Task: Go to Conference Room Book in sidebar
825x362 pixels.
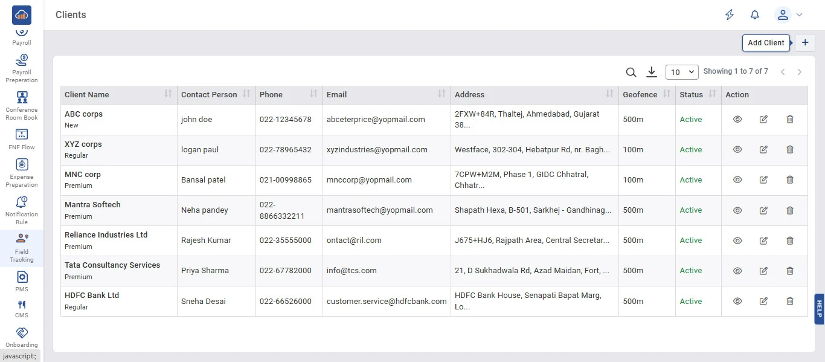Action: coord(22,105)
